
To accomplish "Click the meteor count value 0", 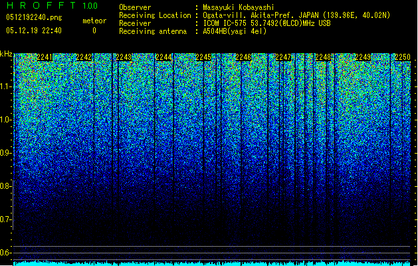I will coord(94,31).
